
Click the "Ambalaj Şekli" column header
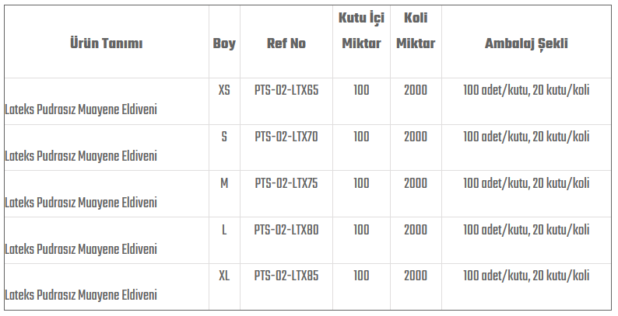click(526, 43)
